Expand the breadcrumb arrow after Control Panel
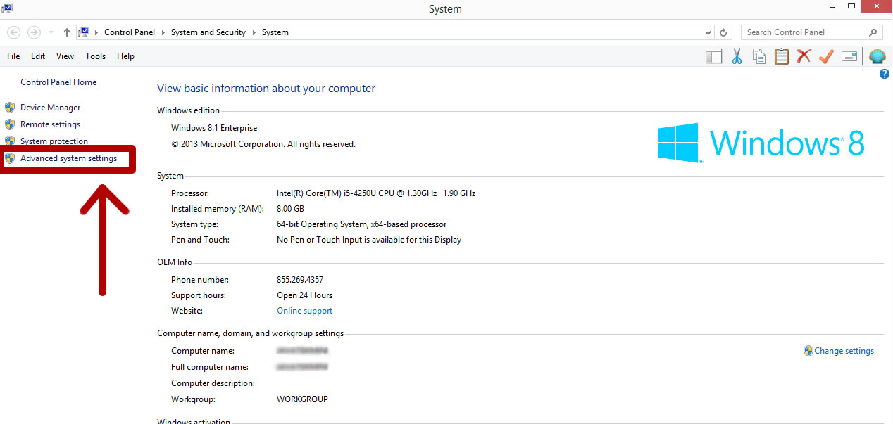This screenshot has height=424, width=893. click(163, 32)
